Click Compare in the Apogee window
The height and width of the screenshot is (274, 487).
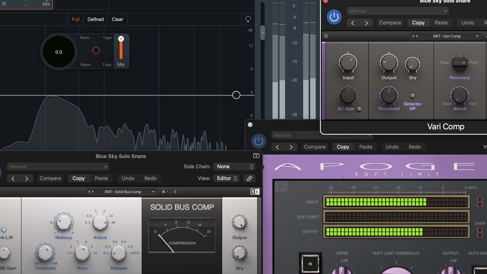pos(315,147)
